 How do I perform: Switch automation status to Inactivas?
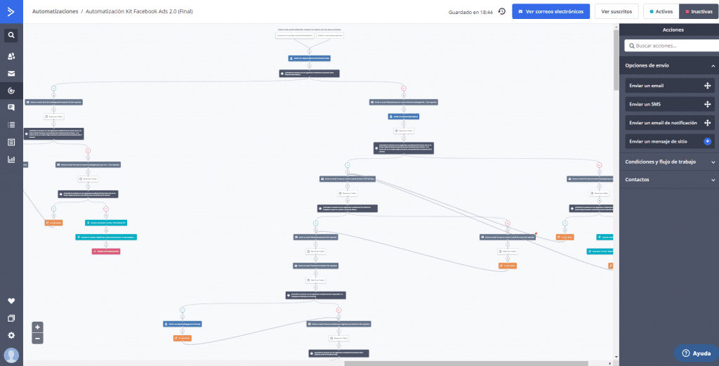pyautogui.click(x=699, y=11)
